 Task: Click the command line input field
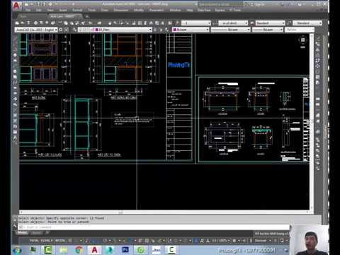[x=154, y=227]
